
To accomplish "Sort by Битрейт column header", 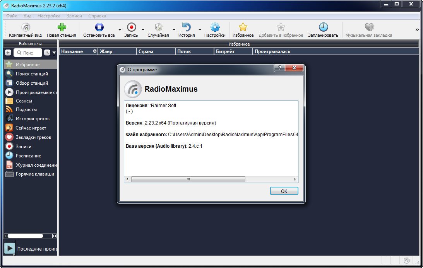I will (x=233, y=51).
